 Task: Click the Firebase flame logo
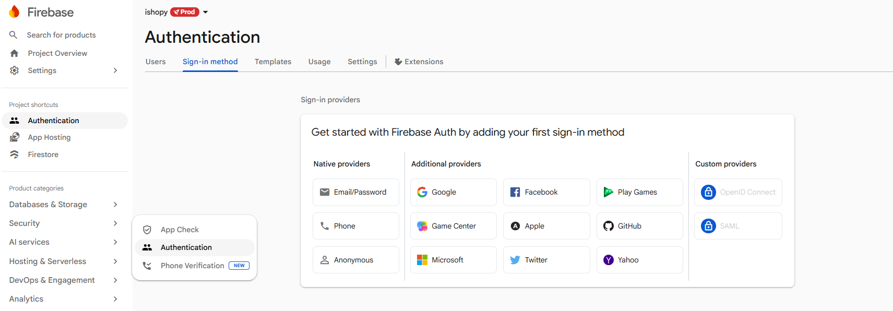(14, 12)
